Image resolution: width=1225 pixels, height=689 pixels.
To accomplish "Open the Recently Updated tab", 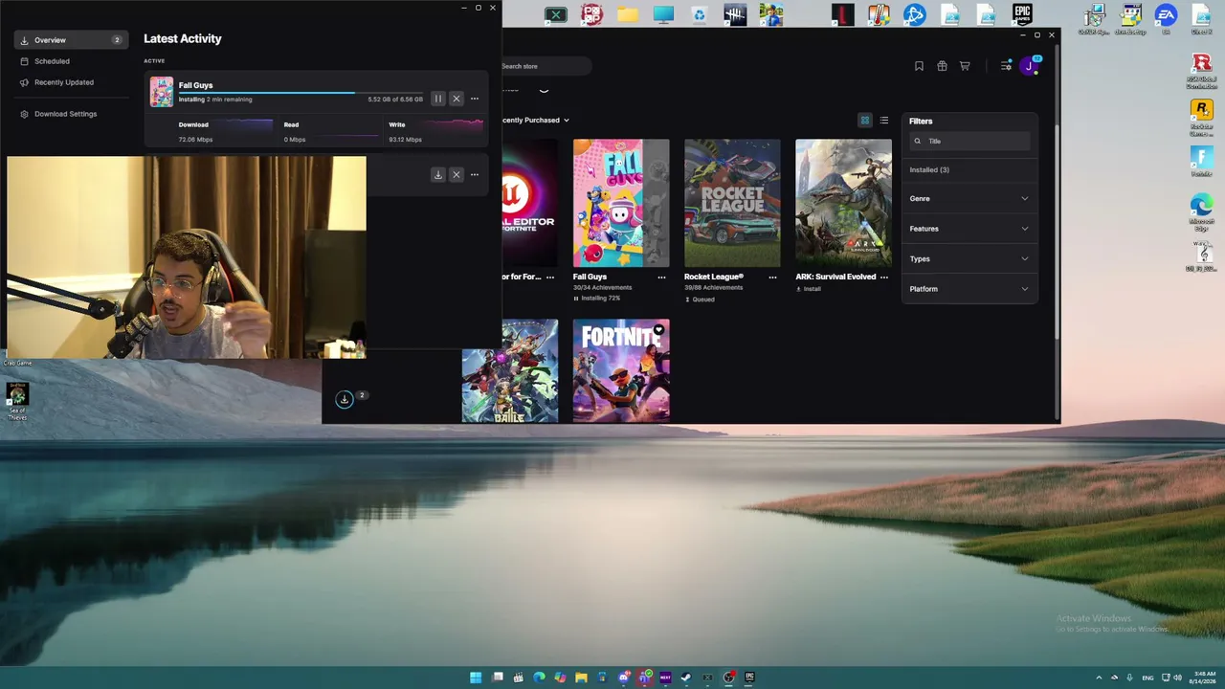I will coord(71,82).
